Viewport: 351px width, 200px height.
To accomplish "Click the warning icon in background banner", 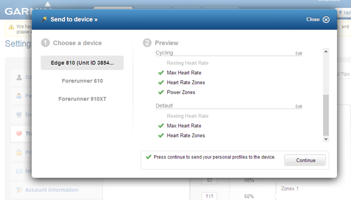I will (11, 27).
